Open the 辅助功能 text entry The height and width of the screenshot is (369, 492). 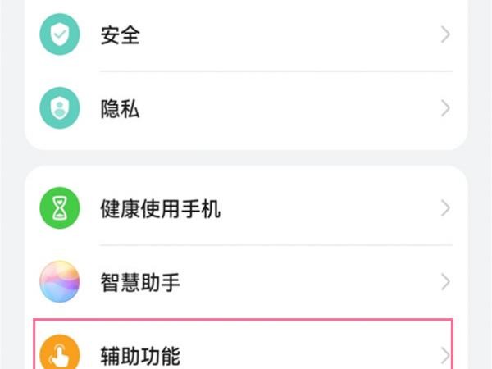tap(140, 356)
